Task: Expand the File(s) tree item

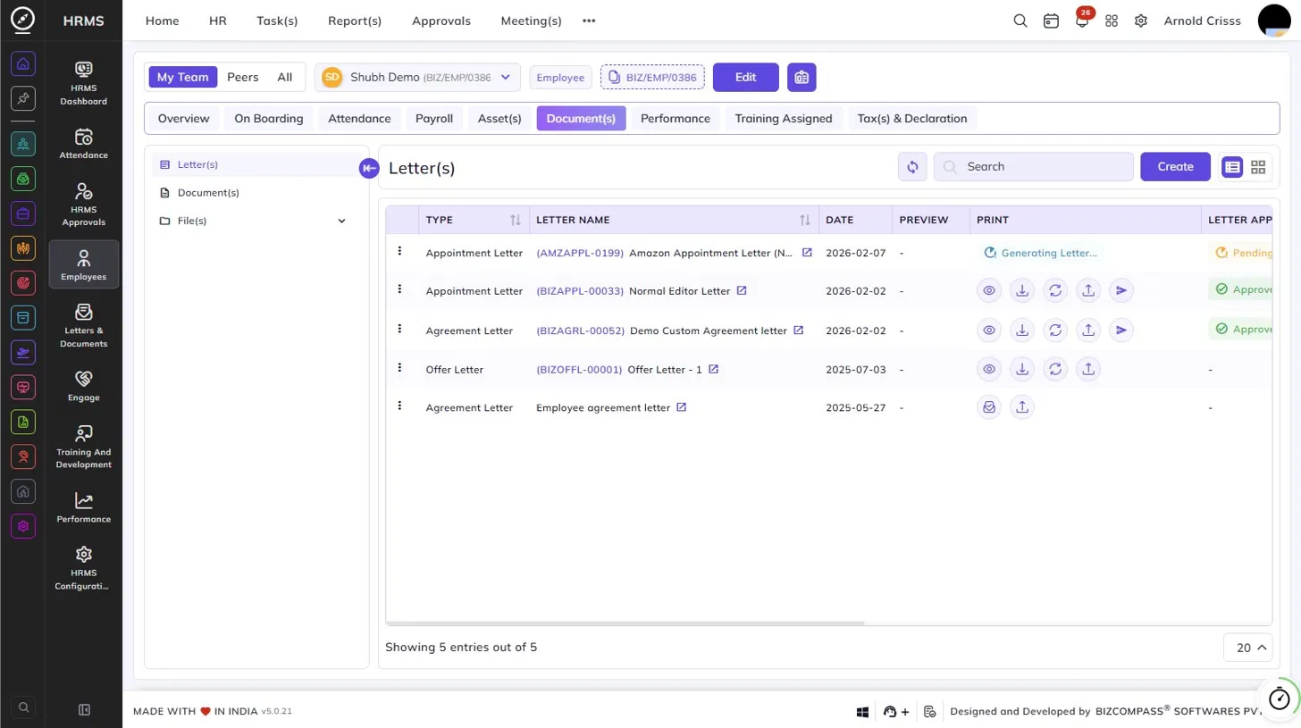Action: pos(341,221)
